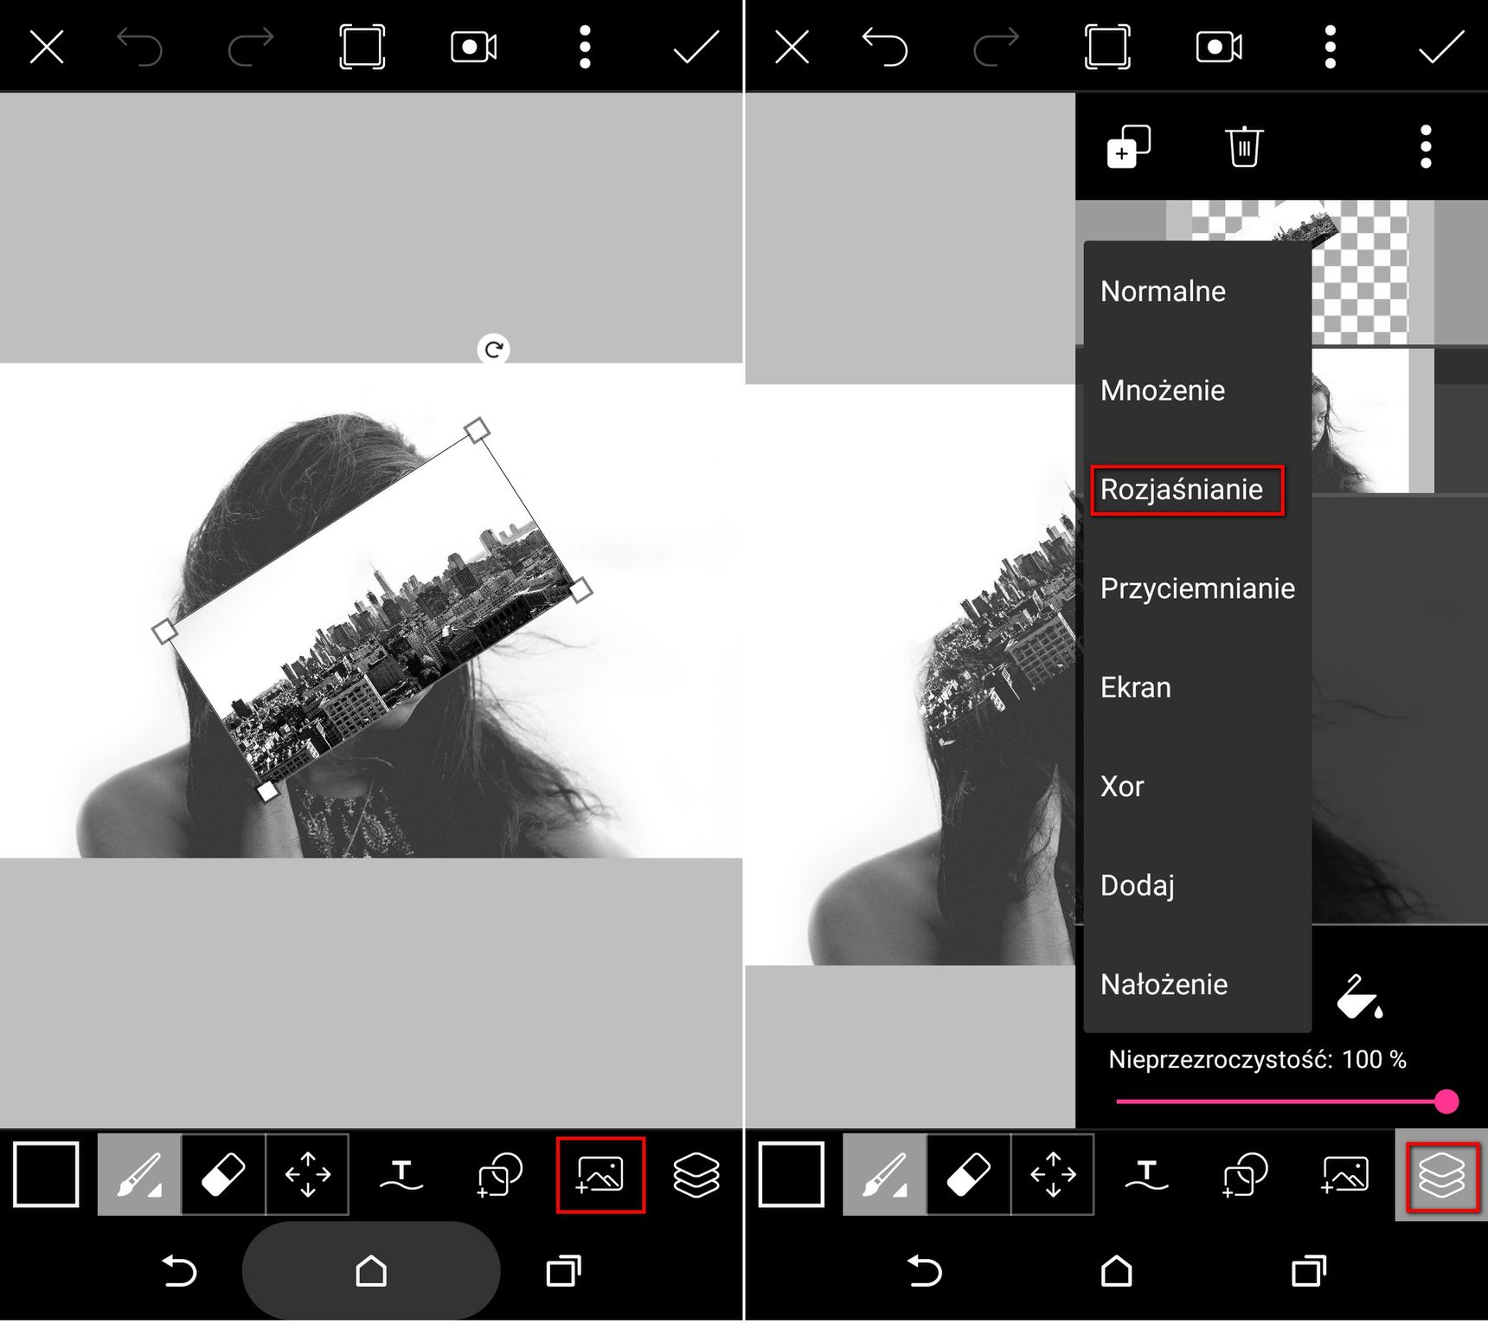Delete layer with the trash icon
Image resolution: width=1488 pixels, height=1323 pixels.
(1244, 146)
